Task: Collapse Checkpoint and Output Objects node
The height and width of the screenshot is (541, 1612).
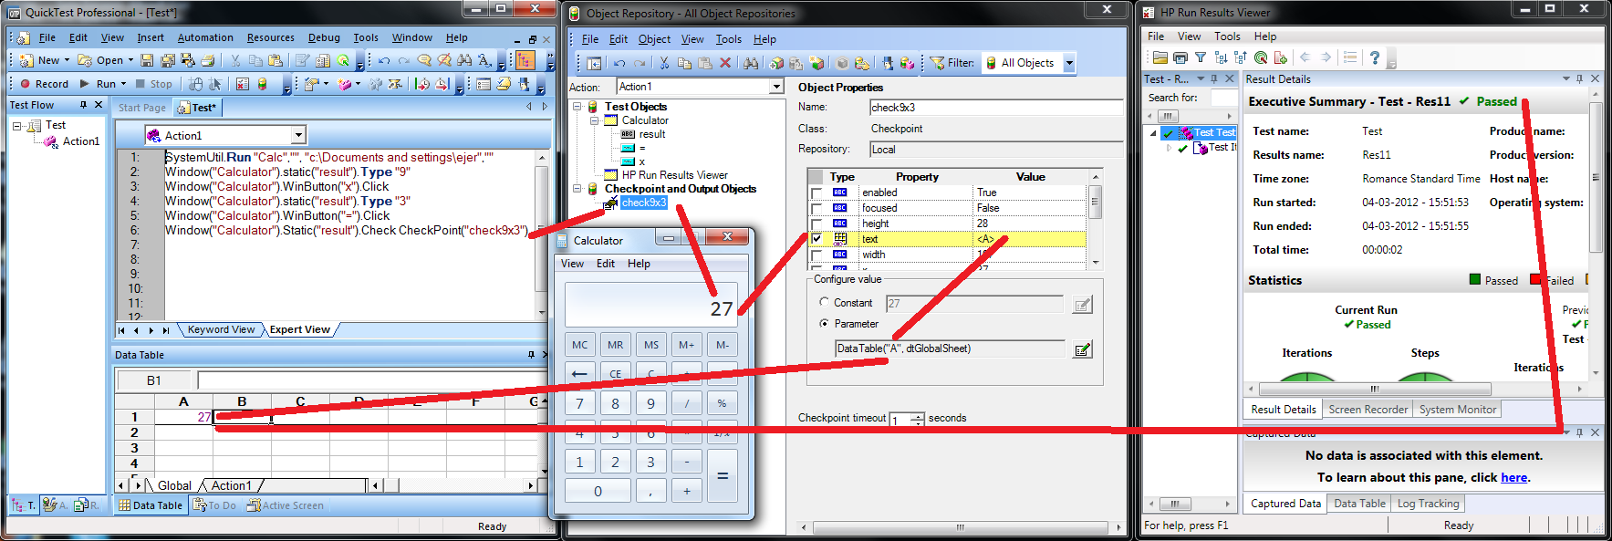Action: [577, 189]
